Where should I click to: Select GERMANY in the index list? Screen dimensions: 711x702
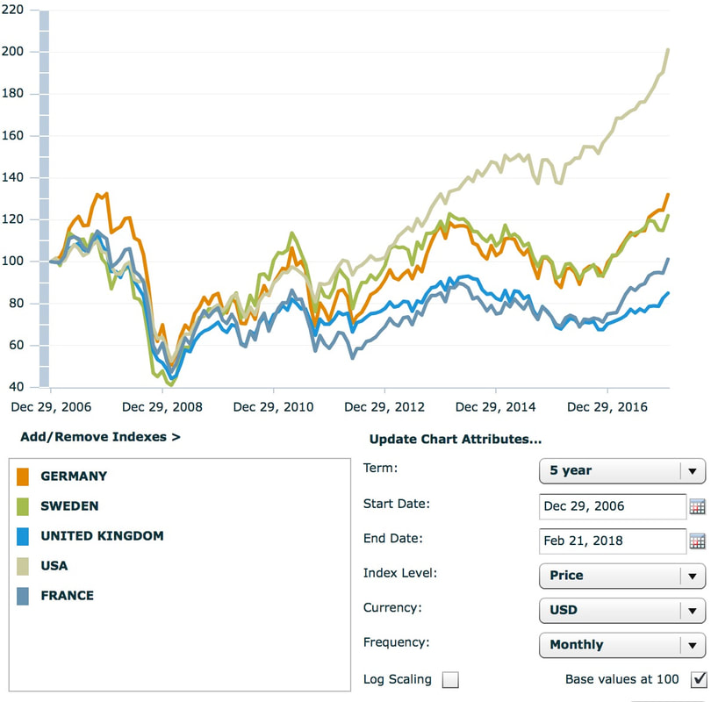74,476
